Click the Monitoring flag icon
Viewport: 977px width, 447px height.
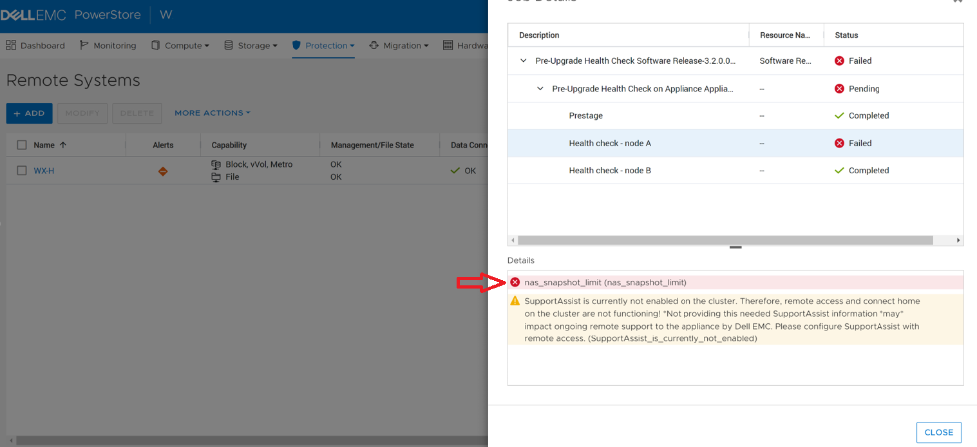pyautogui.click(x=84, y=45)
